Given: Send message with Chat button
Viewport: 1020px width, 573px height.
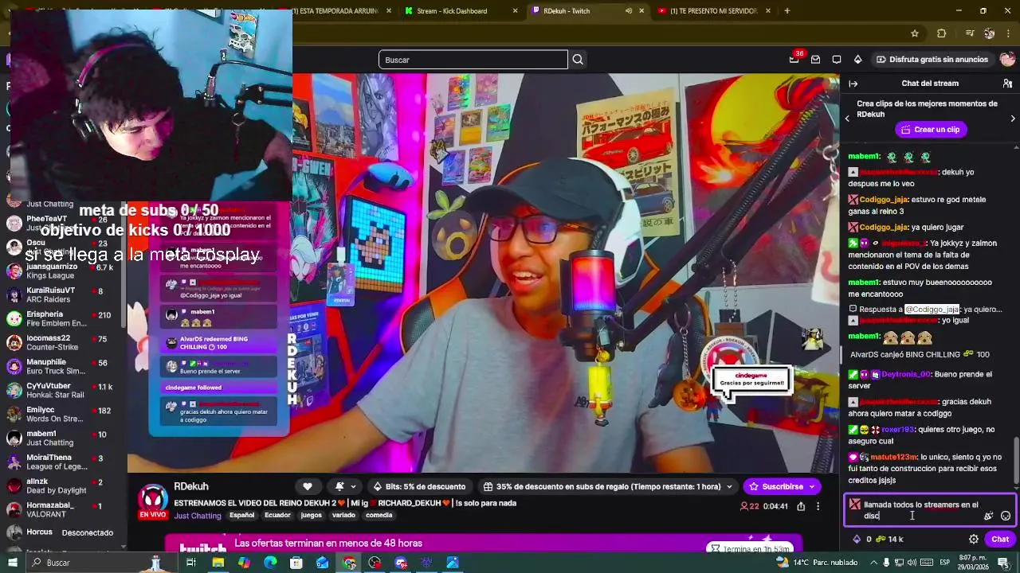Looking at the screenshot, I should [1000, 539].
